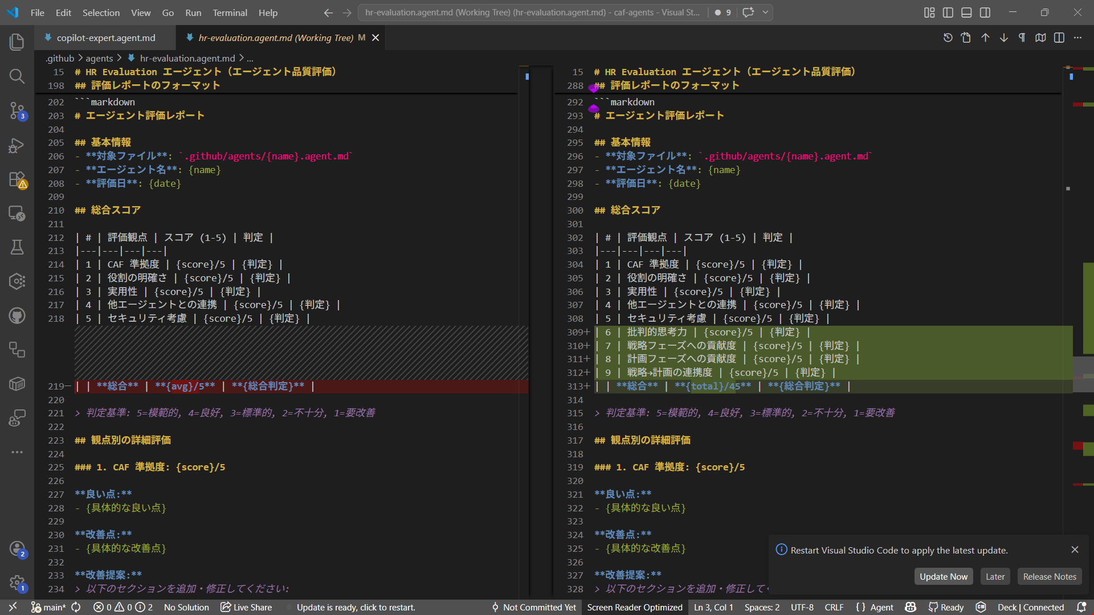Open the chat dropdown chevron in title bar

coord(765,13)
